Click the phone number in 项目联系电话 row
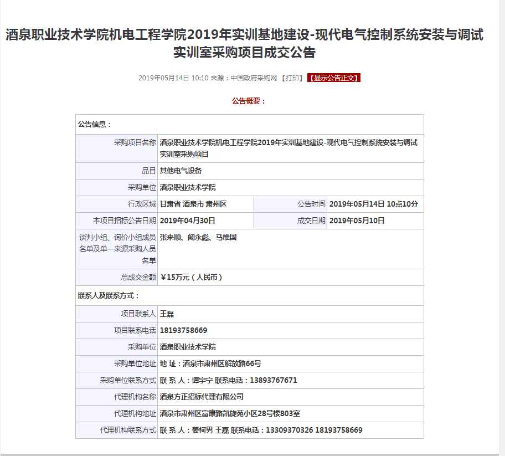This screenshot has width=505, height=456. 183,330
